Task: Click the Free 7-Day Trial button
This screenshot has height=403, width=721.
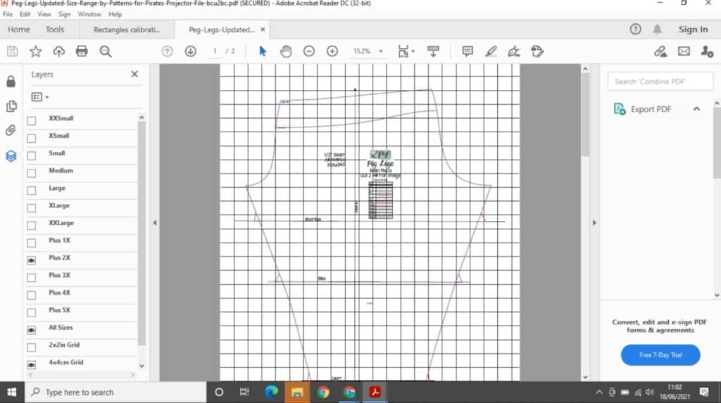Action: pos(660,355)
